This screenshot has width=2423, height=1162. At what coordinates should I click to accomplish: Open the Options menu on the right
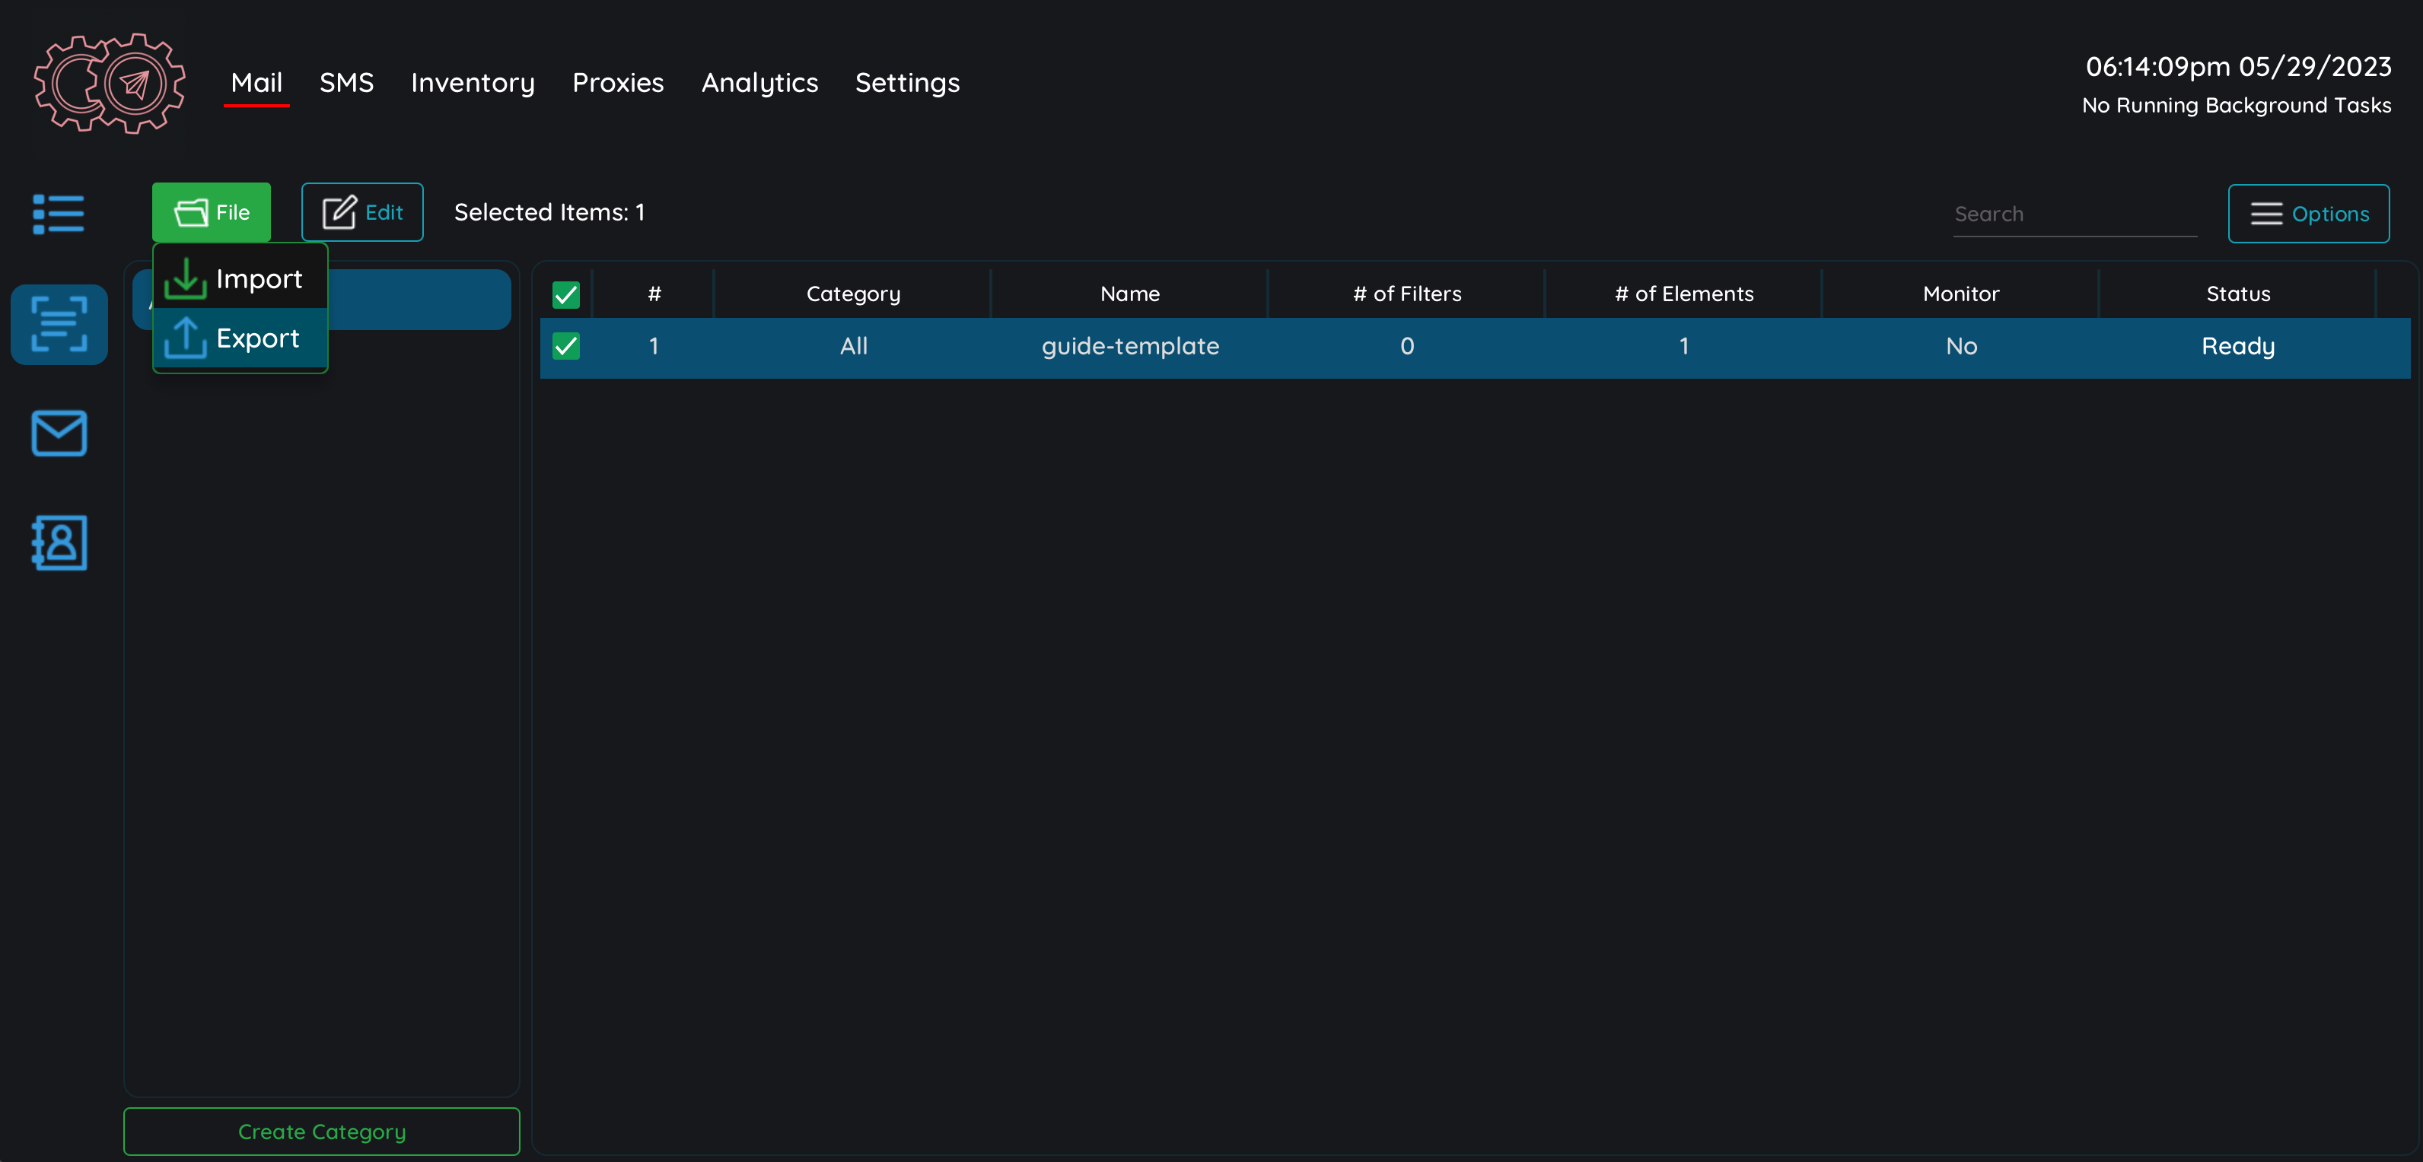(2308, 214)
